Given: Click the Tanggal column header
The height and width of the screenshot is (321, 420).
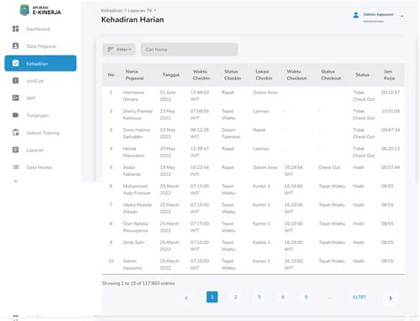Looking at the screenshot, I should coord(171,75).
